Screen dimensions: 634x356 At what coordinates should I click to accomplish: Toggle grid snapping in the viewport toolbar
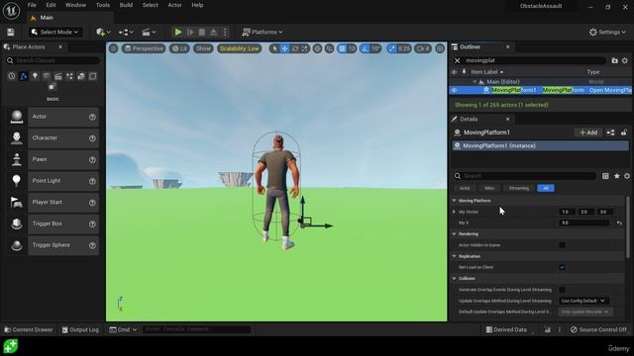(342, 48)
